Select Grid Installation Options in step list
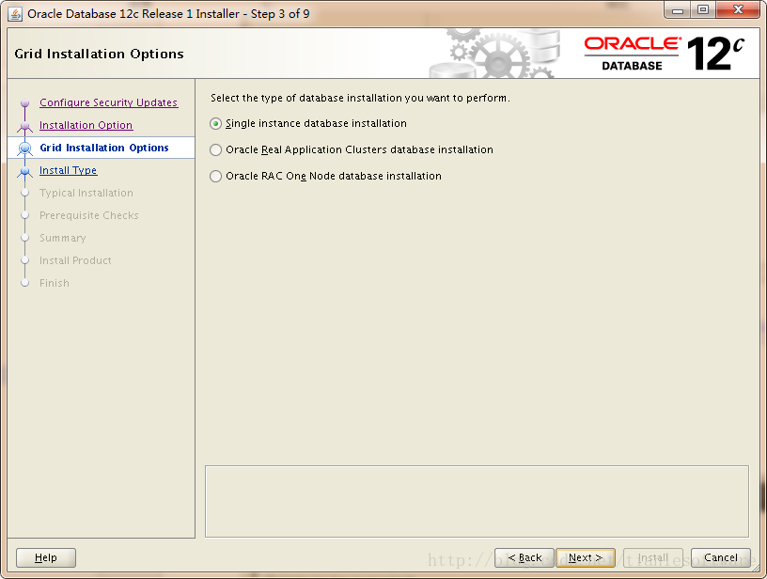Screen dimensions: 767x579 coord(104,148)
